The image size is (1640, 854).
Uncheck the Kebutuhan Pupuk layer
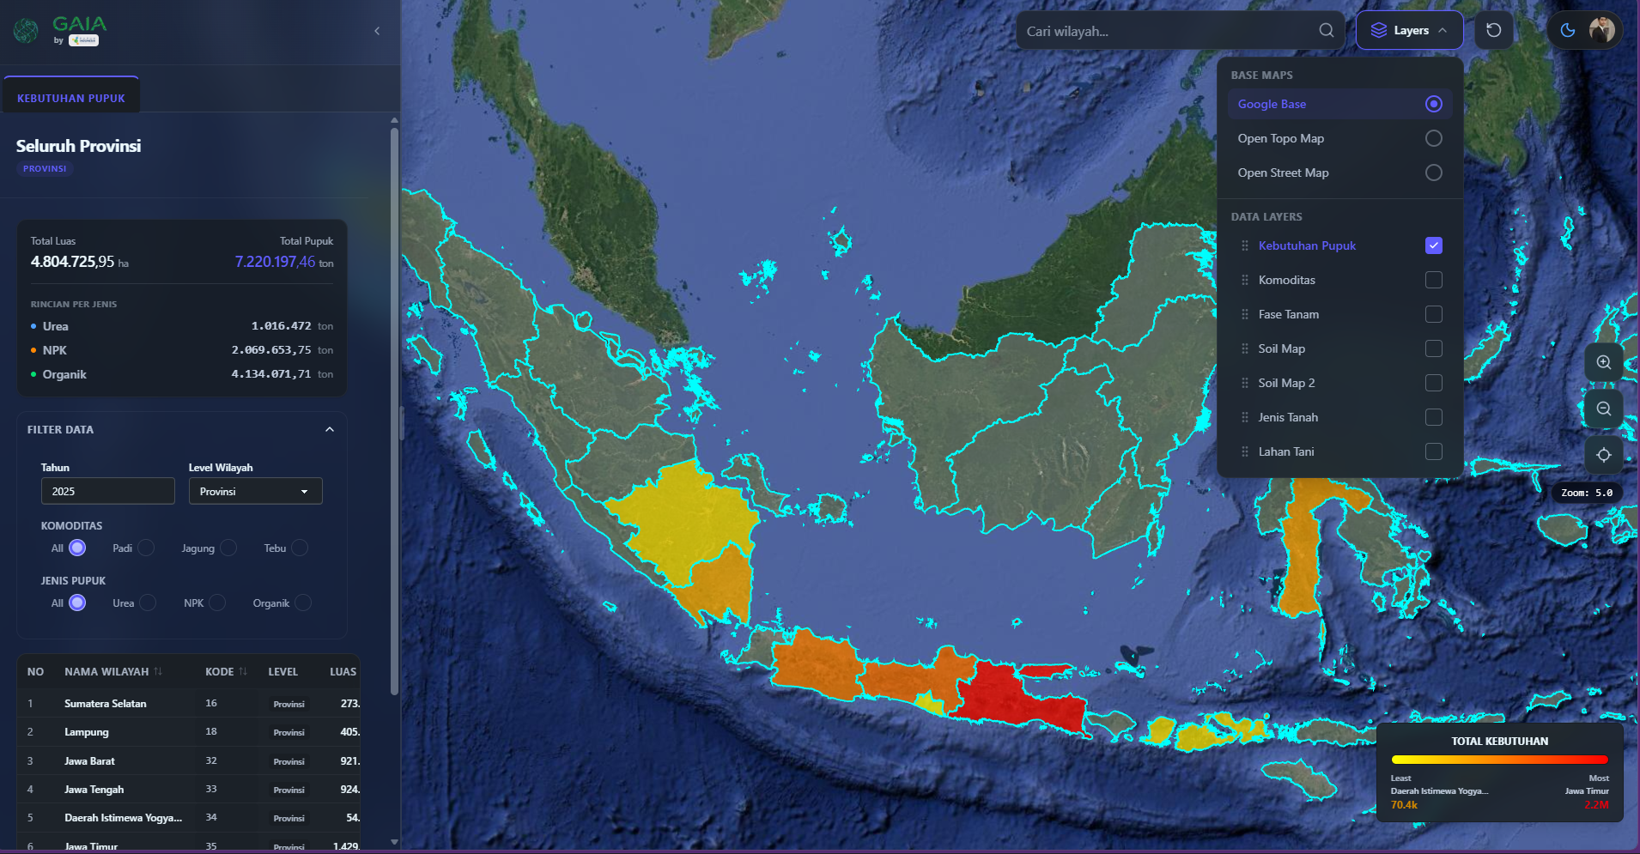1433,245
